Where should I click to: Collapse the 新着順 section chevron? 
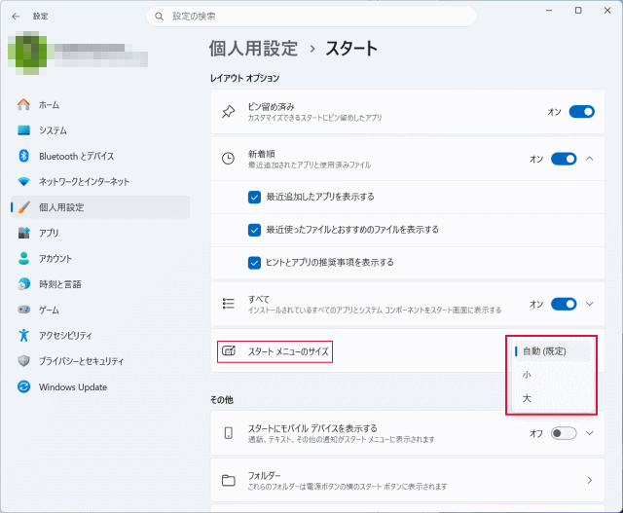(590, 159)
